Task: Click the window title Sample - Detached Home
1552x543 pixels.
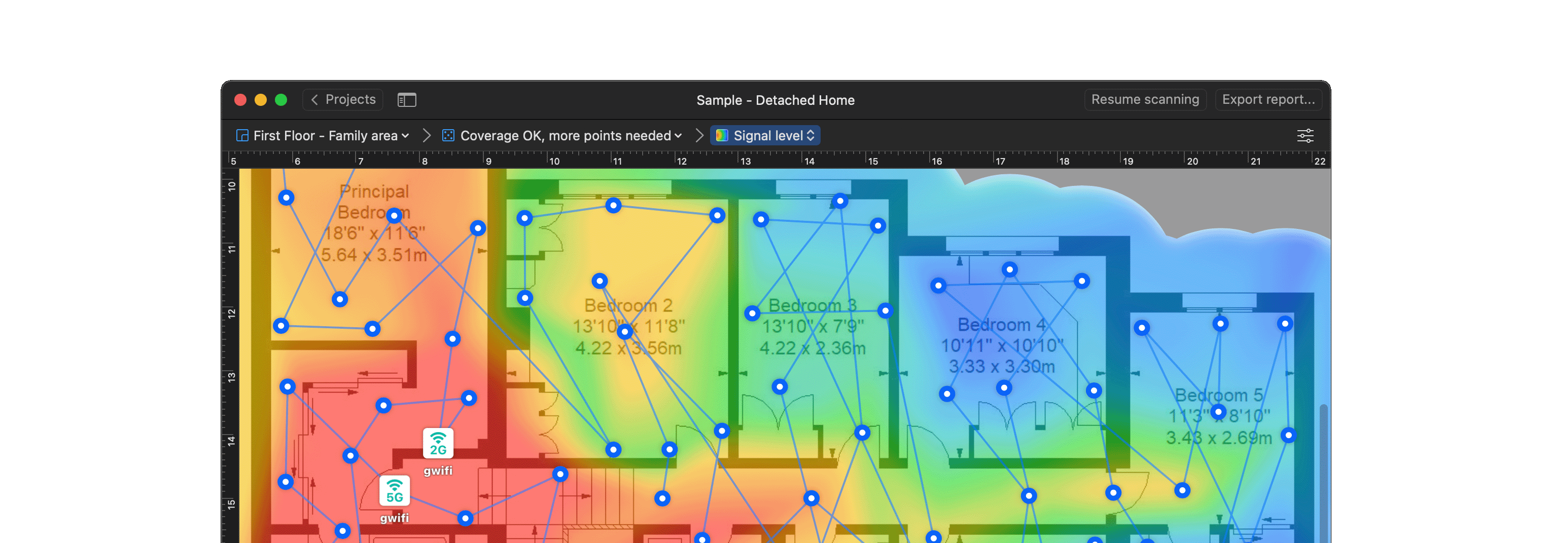Action: pos(775,100)
